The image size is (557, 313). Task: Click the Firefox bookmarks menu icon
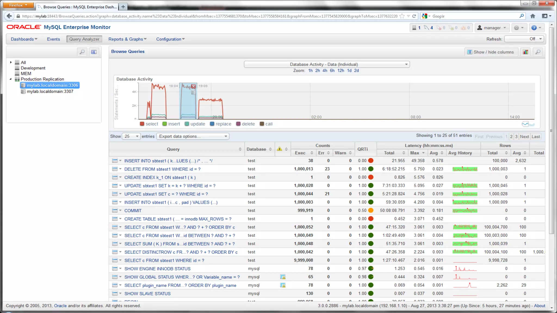point(547,16)
